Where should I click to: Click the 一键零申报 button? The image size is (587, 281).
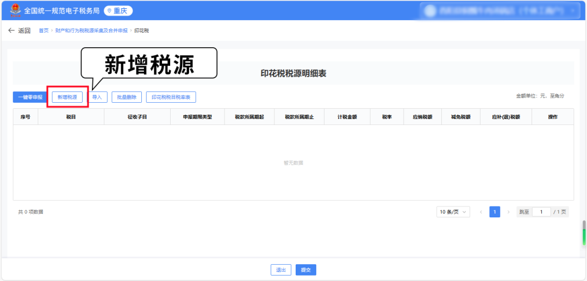point(30,97)
